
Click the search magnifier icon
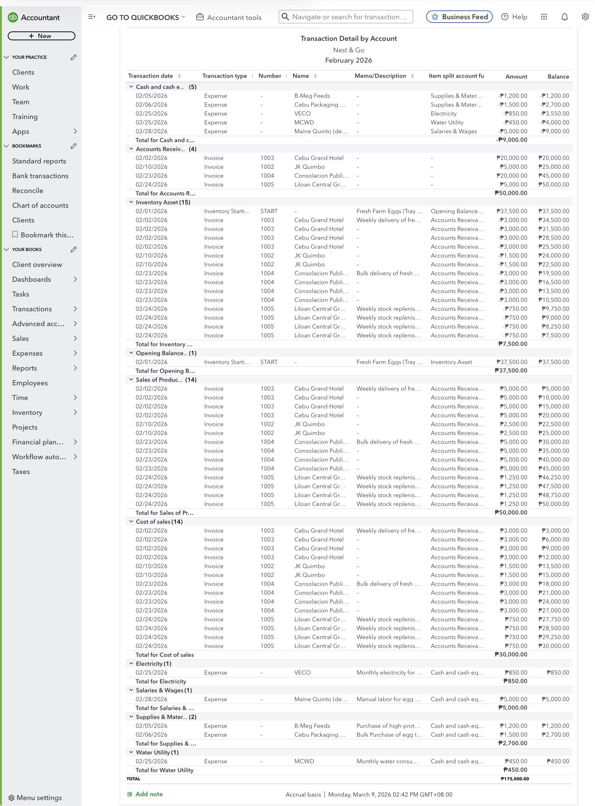(285, 17)
